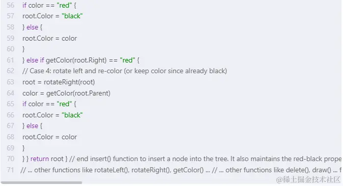343x186 pixels.
Task: Click the else keyword on line 58
Action: tap(33, 27)
